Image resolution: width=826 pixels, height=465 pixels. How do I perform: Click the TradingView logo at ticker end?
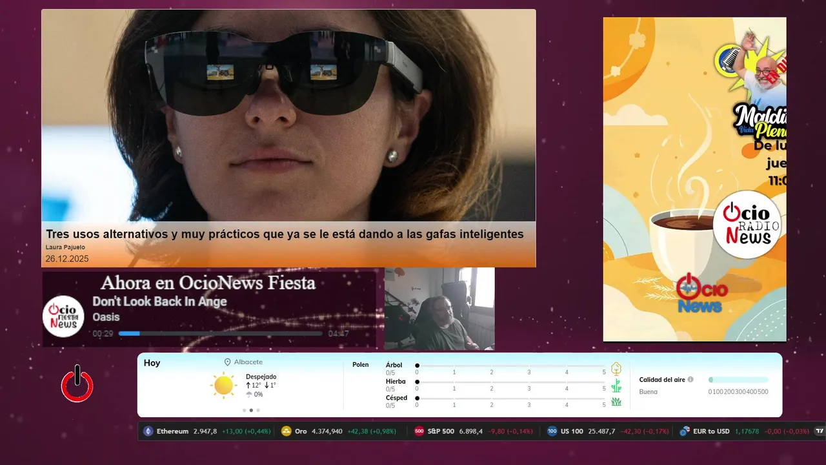[x=820, y=431]
